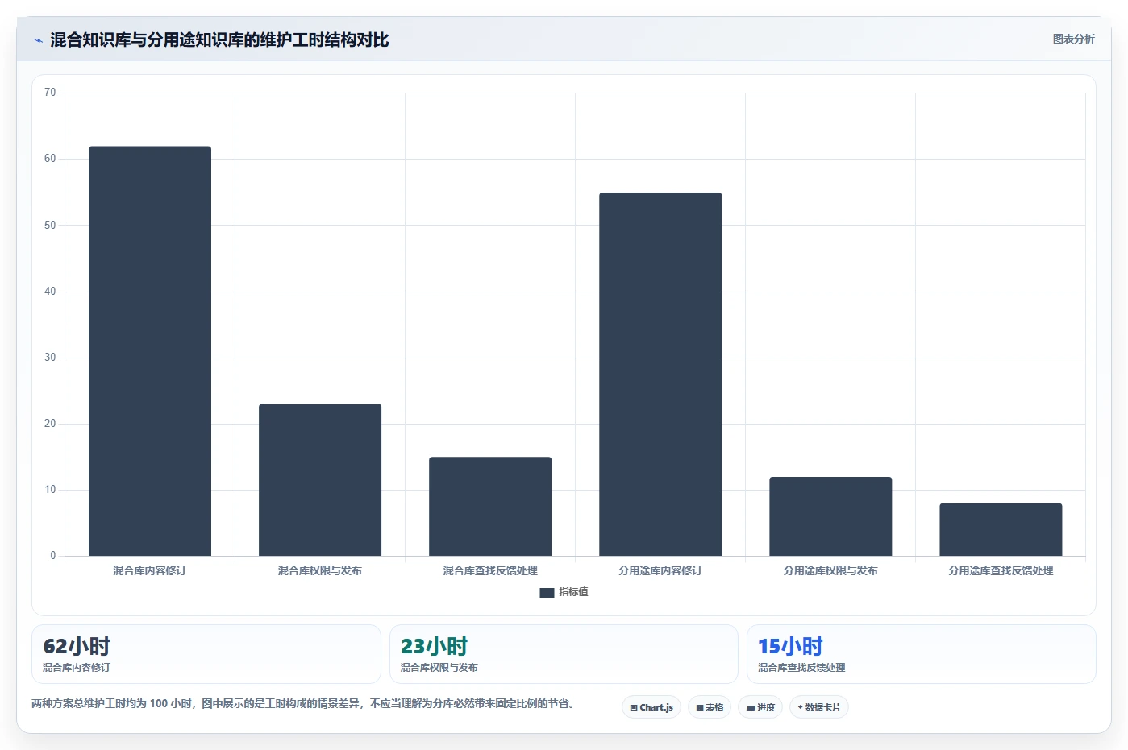Click the 分用途库权限与发布 bar
The image size is (1128, 750).
[x=830, y=516]
